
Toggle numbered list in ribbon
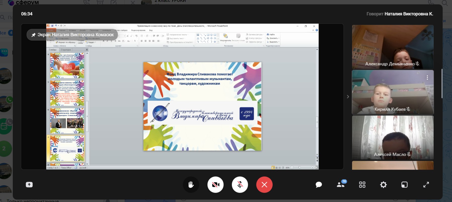tap(148, 36)
